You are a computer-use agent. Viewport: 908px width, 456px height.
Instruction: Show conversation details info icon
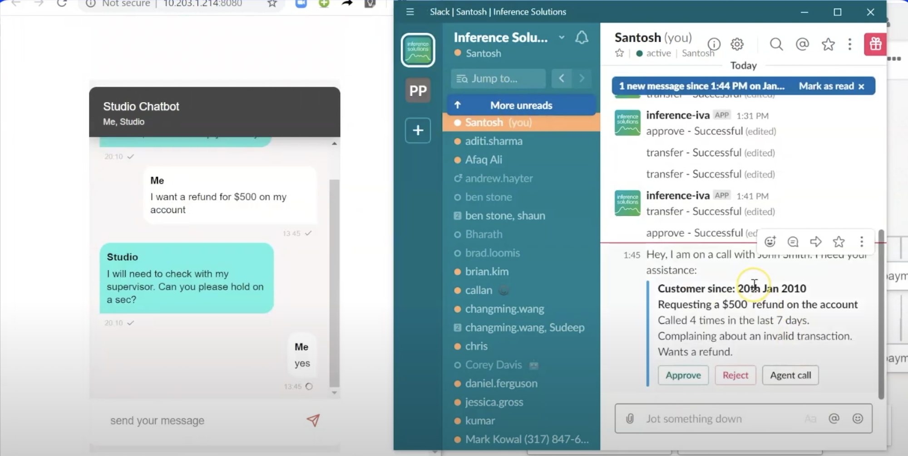click(x=714, y=44)
